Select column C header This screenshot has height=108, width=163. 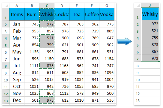click(47, 6)
